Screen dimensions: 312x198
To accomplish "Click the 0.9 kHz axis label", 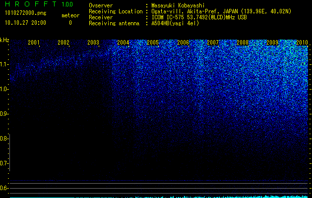I will (x=4, y=114).
